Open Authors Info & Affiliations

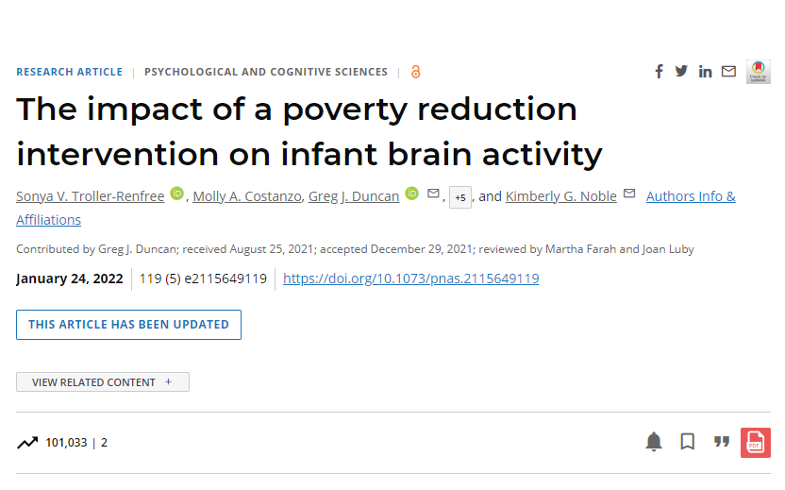click(376, 208)
